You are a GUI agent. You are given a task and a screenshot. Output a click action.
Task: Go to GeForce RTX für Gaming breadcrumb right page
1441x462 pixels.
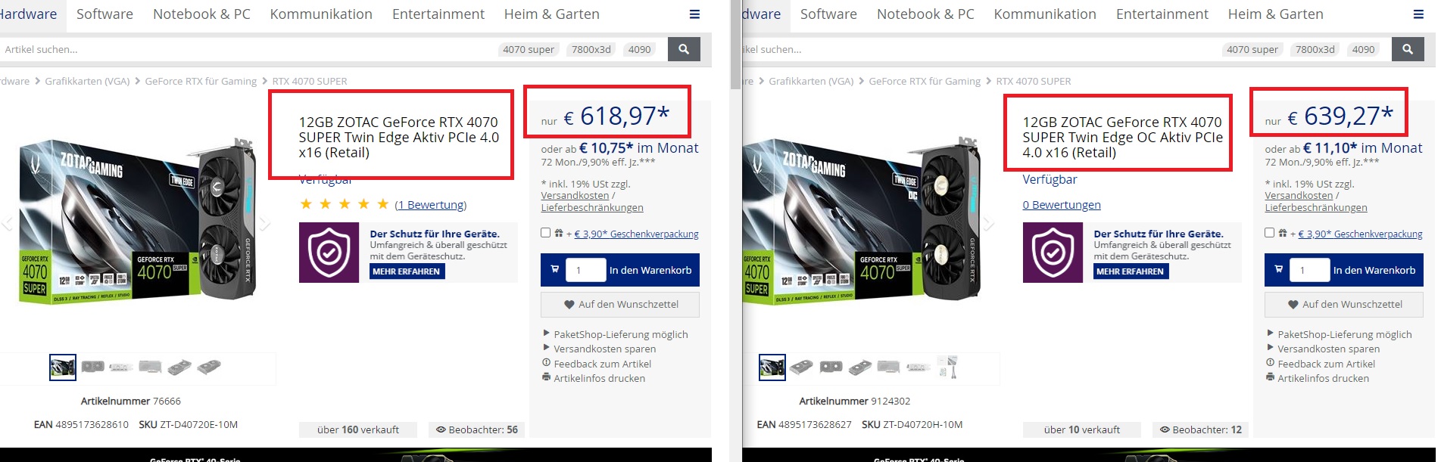click(925, 81)
